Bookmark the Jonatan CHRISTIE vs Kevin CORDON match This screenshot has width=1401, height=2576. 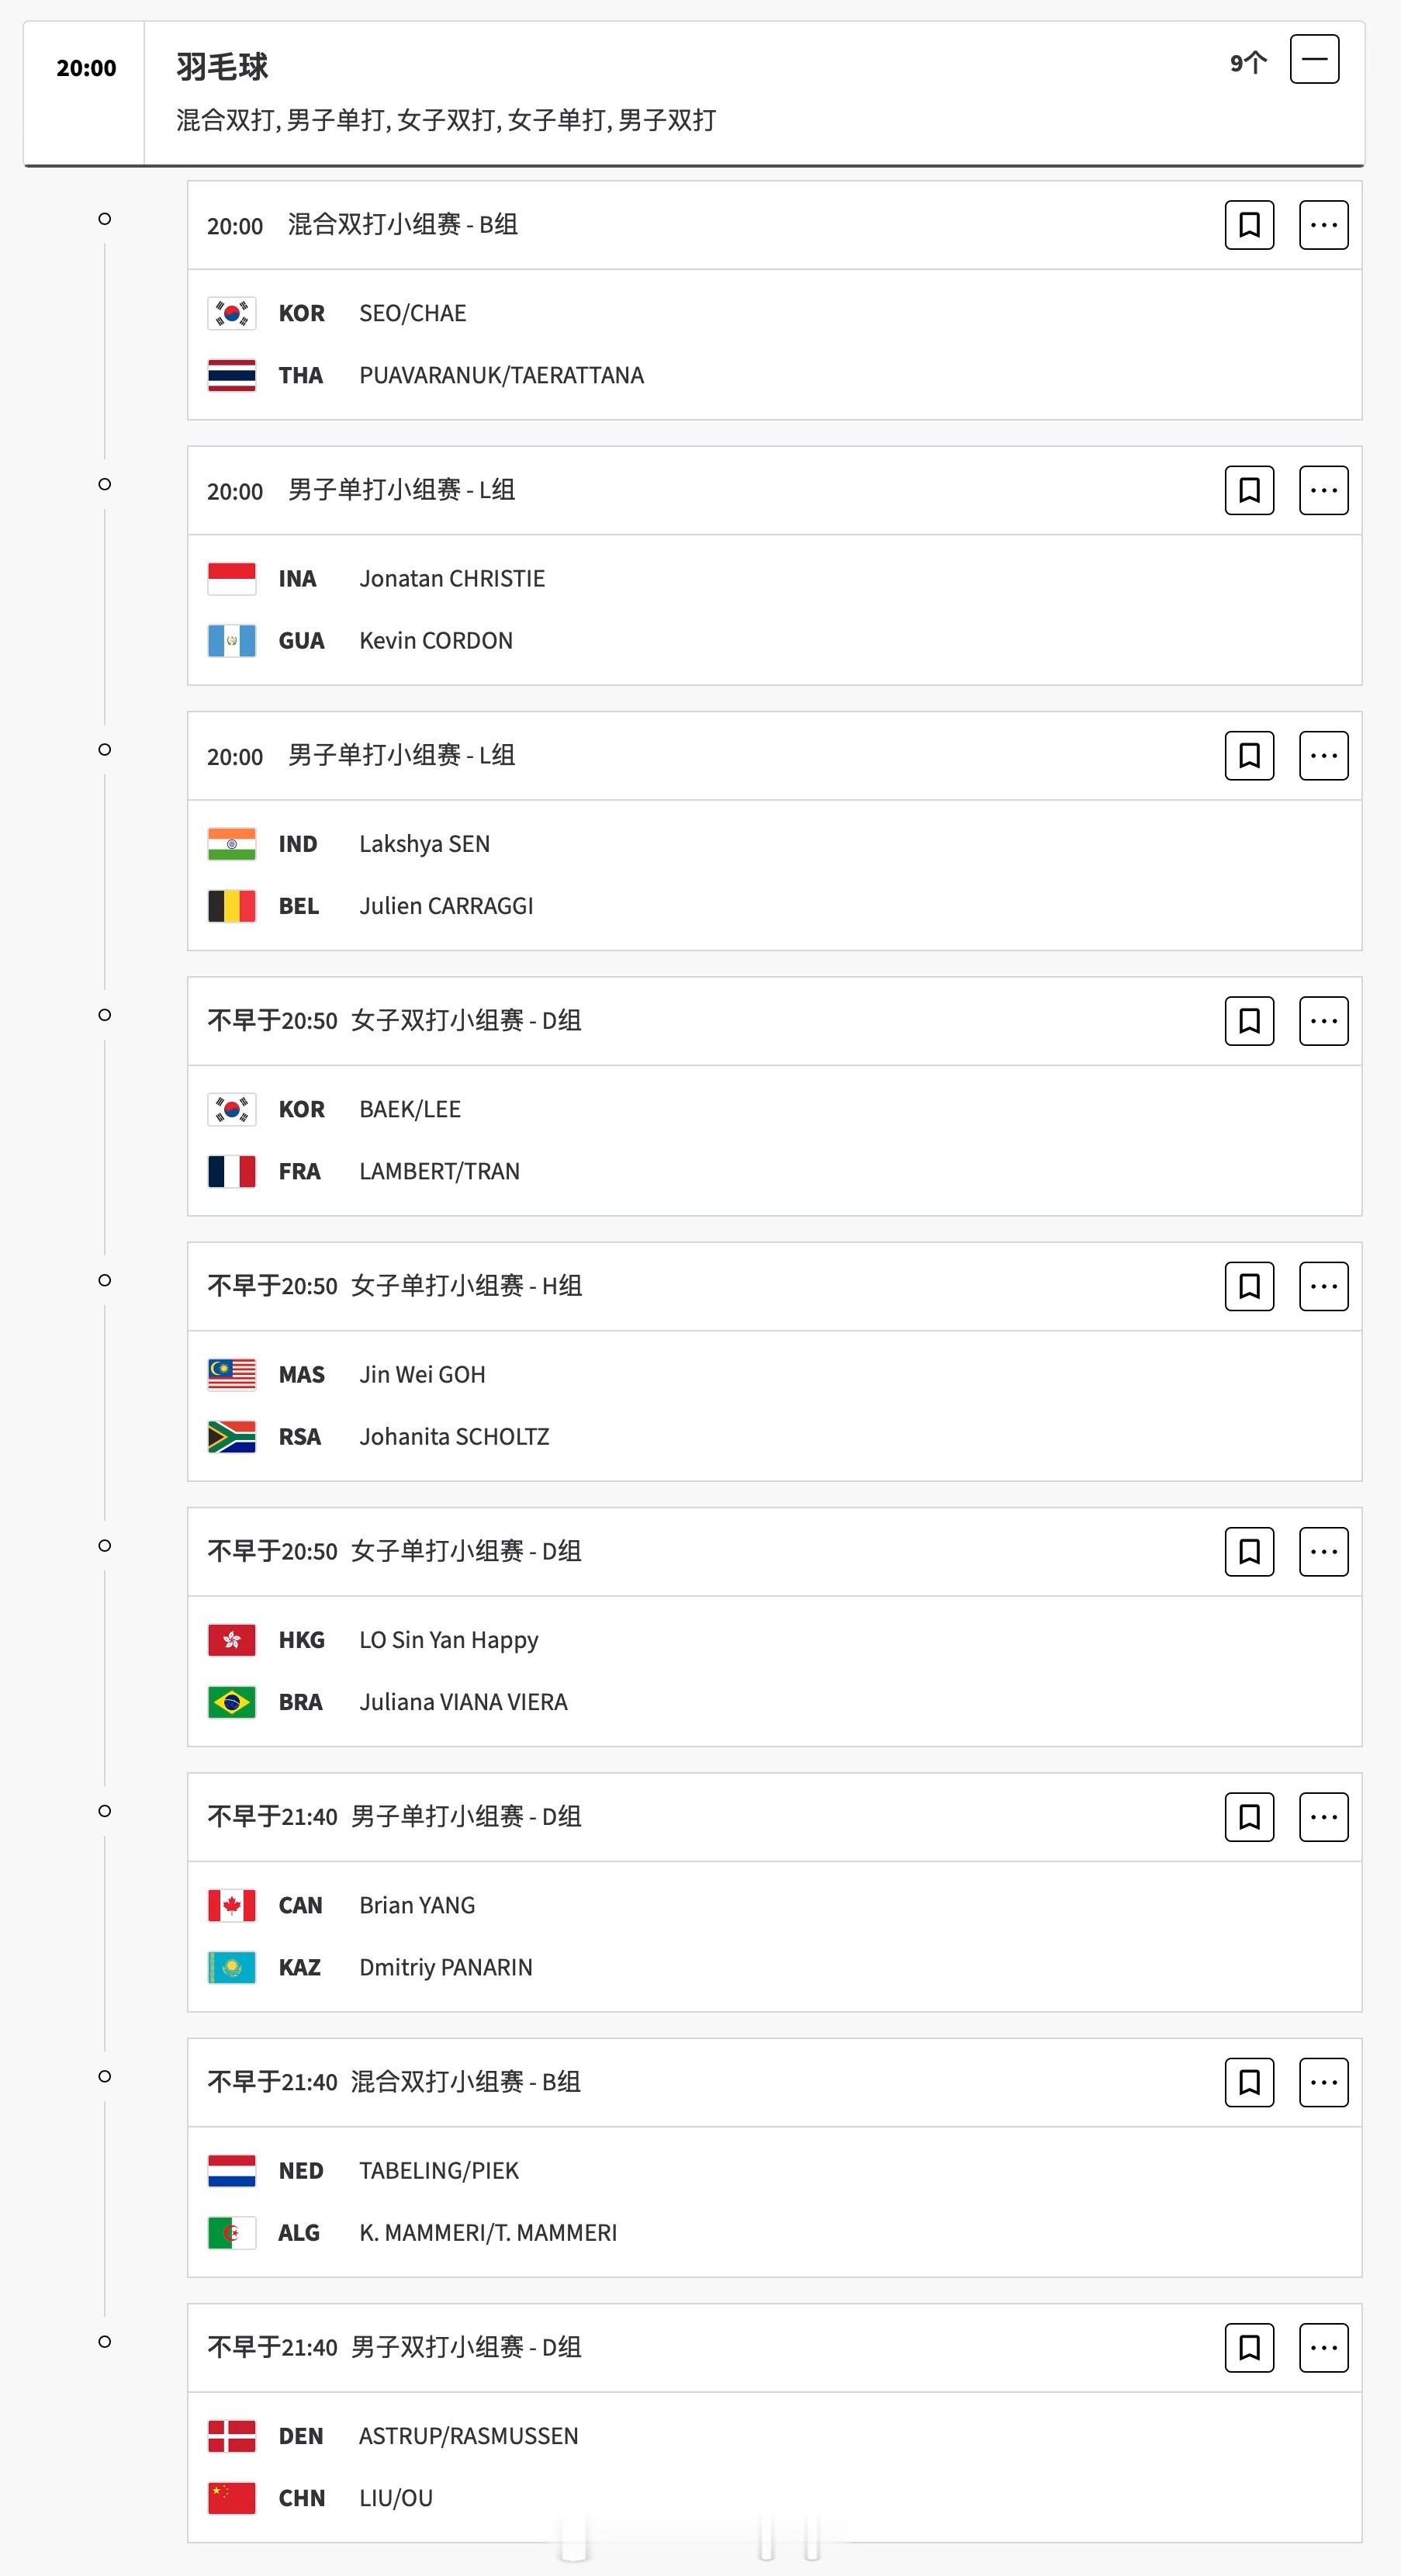(1249, 490)
